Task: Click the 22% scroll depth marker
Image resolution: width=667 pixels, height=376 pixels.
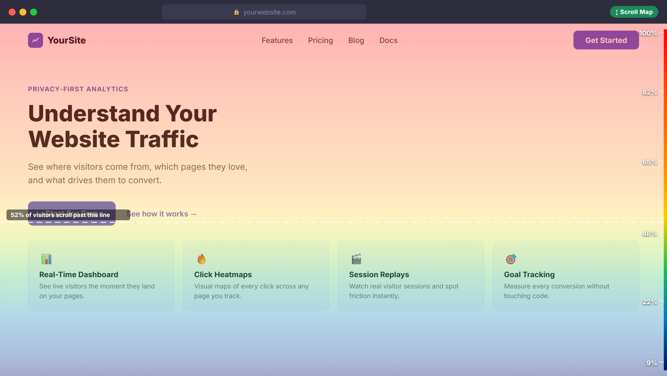Action: click(x=650, y=302)
